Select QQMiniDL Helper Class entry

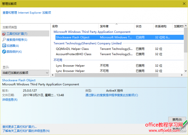tap(72, 49)
